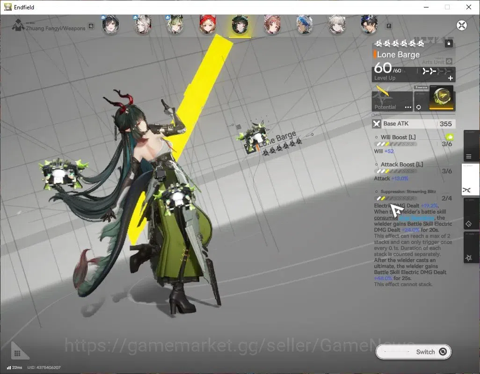Click the Q key icon beside Zhuang Fangyi/Weapons

(91, 26)
